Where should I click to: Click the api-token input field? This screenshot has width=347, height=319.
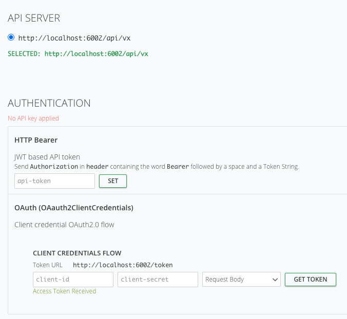[x=54, y=181]
